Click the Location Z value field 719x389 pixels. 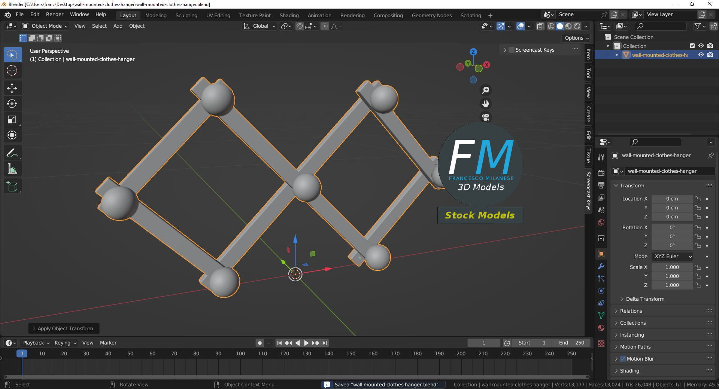[x=672, y=217]
